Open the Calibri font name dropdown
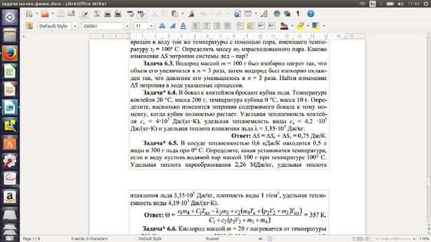This screenshot has width=431, height=242. [127, 26]
